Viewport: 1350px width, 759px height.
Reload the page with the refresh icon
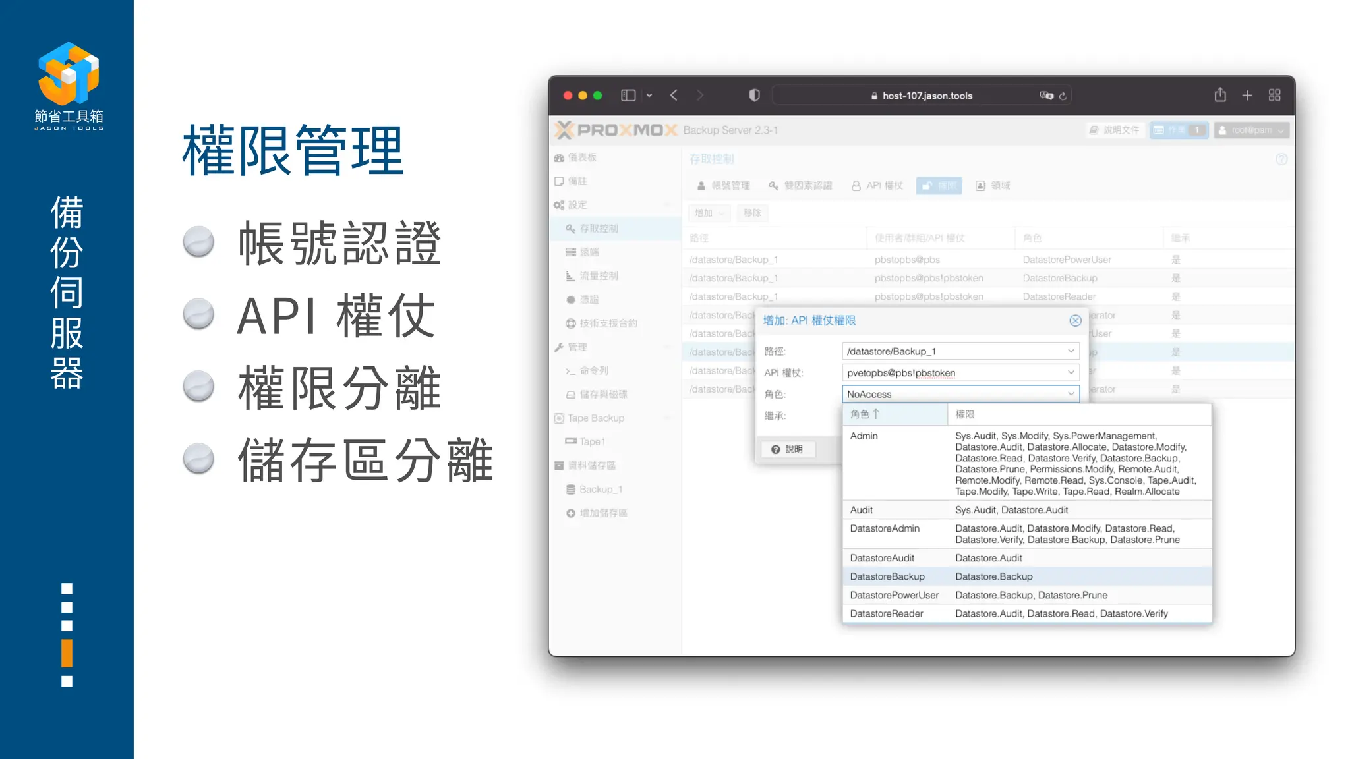coord(1063,96)
